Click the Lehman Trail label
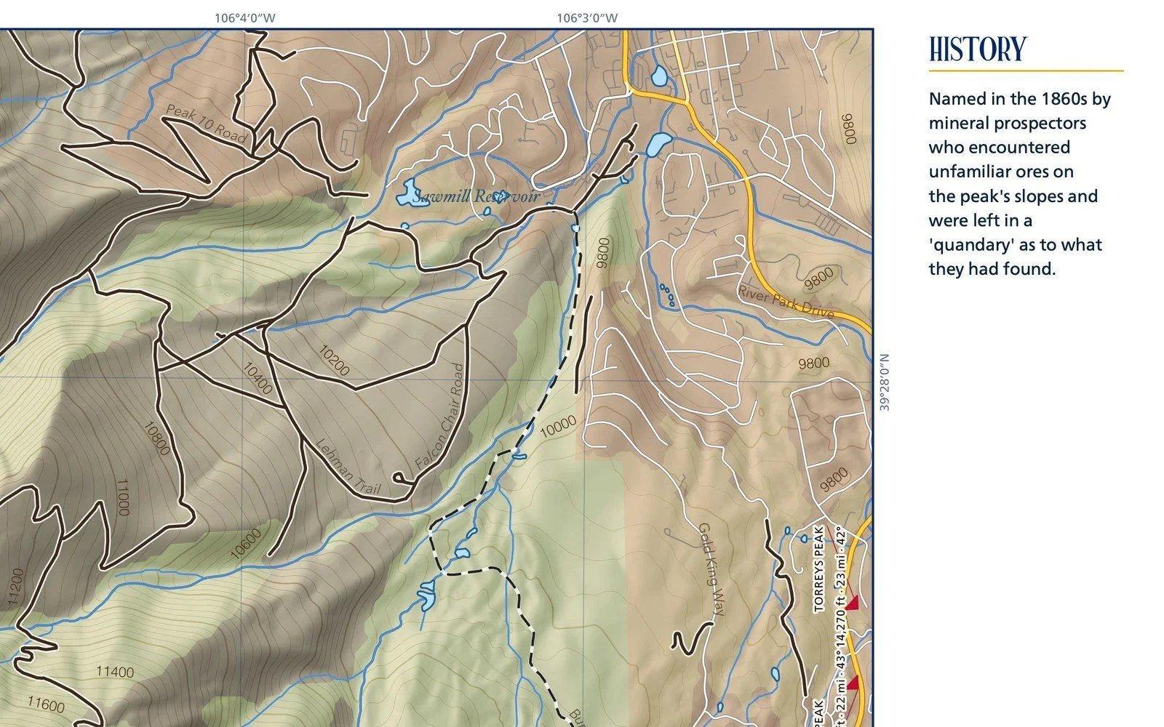This screenshot has height=727, width=1164. click(348, 467)
